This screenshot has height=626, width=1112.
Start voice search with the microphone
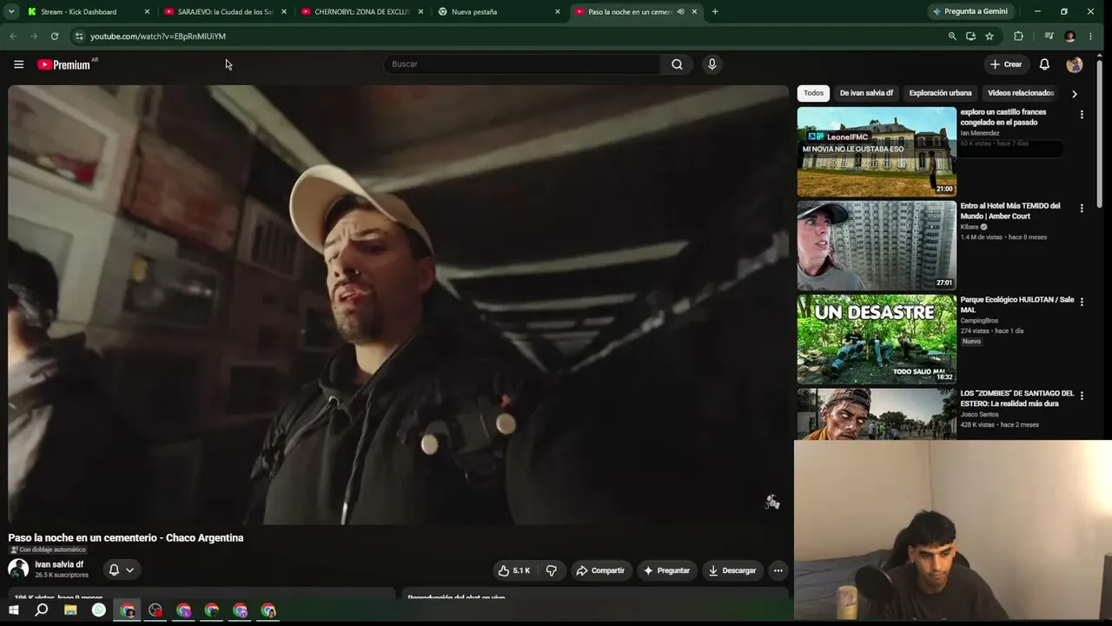[x=712, y=64]
